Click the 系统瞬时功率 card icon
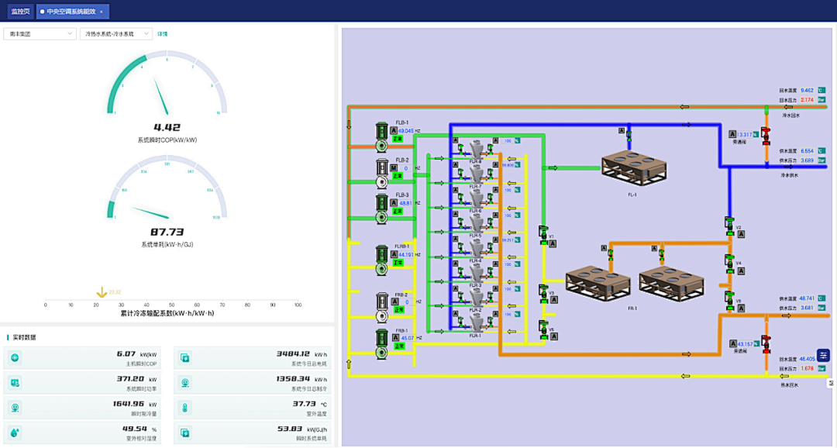This screenshot has width=837, height=448. [15, 383]
